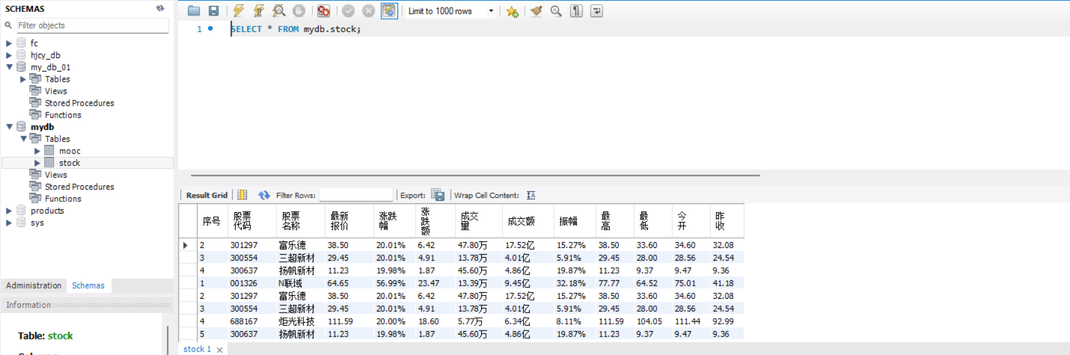
Task: Switch to the Schemas tab
Action: [88, 286]
